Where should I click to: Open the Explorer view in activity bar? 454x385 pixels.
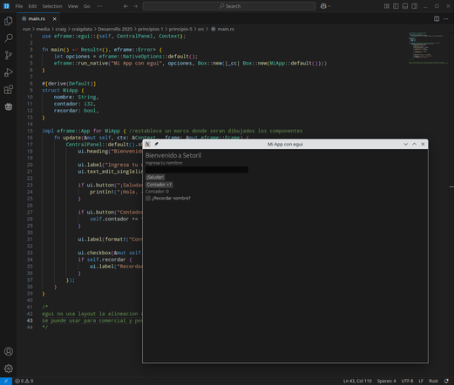coord(9,21)
